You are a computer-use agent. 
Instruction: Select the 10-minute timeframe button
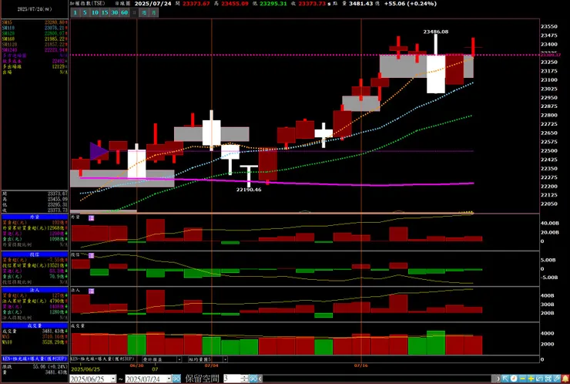tap(95, 13)
